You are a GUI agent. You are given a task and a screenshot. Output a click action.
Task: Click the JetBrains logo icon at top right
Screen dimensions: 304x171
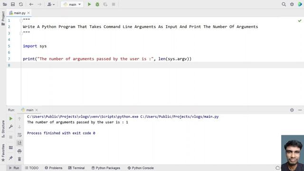pos(300,4)
